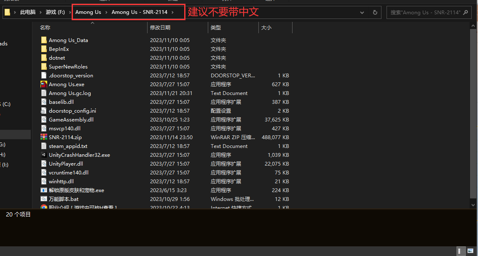Click the search magnifier icon
The image size is (478, 256).
pos(465,13)
